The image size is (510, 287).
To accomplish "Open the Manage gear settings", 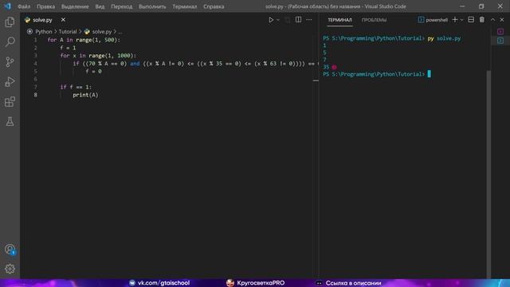I will [10, 269].
